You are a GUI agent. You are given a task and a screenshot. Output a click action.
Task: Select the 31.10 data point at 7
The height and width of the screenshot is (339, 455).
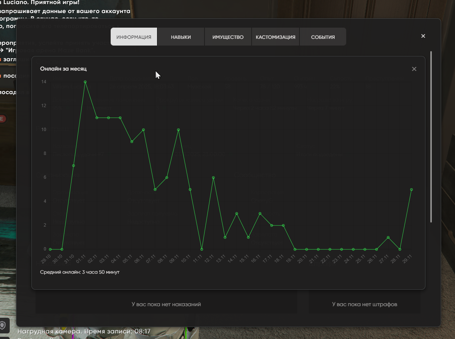pos(74,165)
